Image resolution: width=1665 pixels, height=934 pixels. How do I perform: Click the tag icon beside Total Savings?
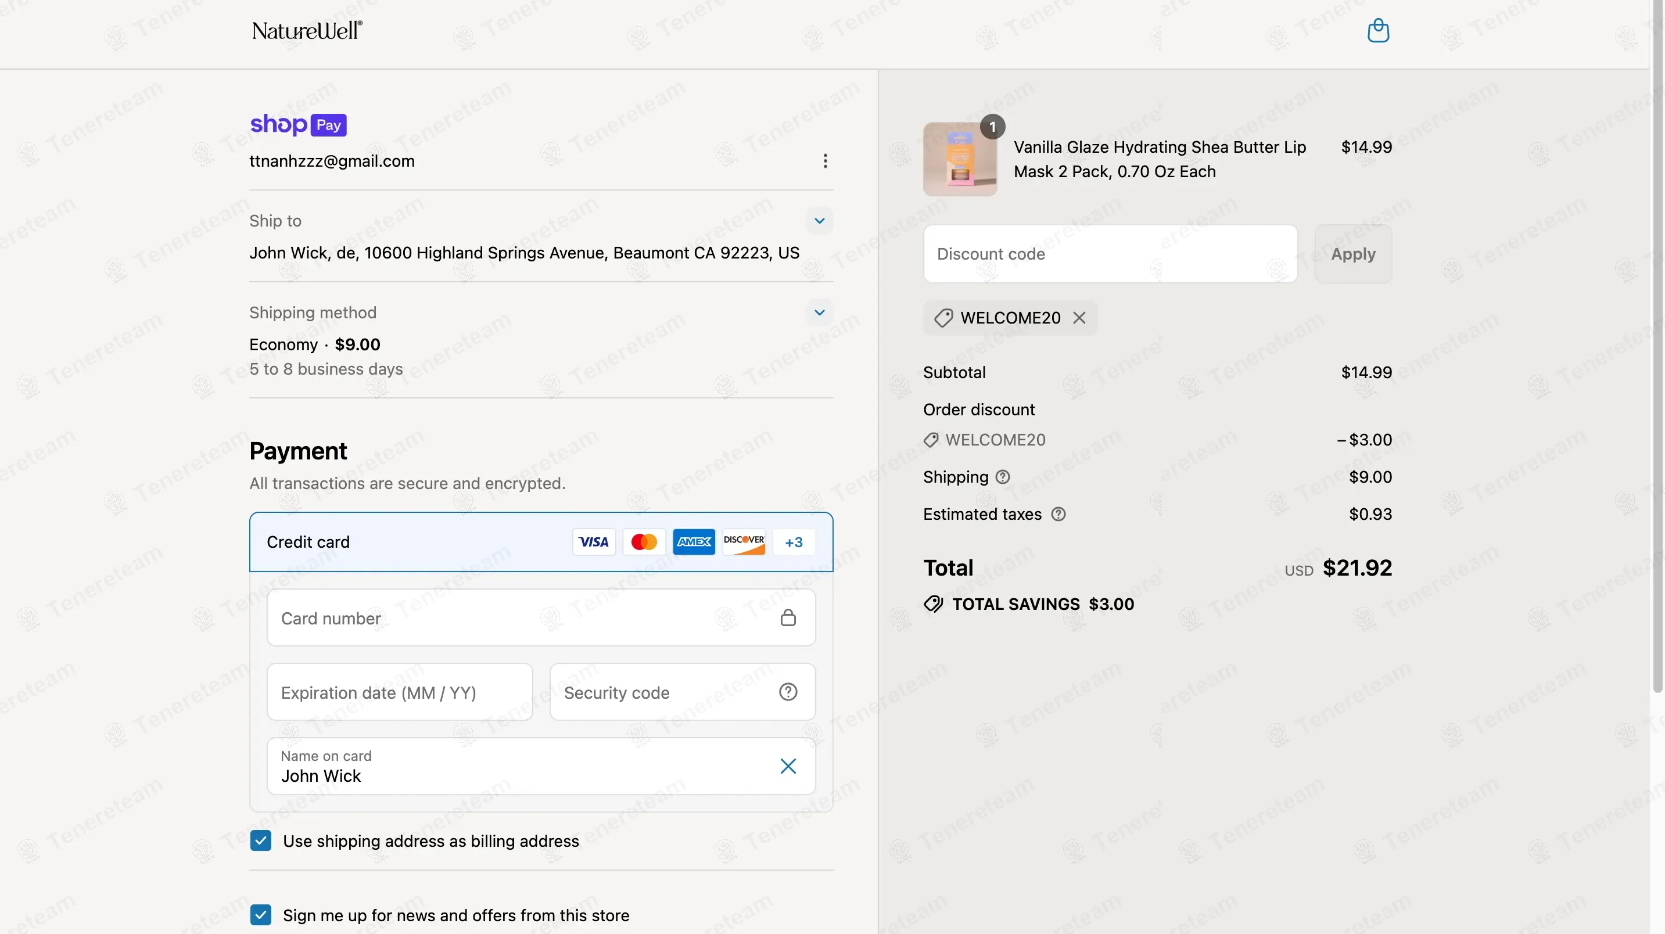pyautogui.click(x=934, y=603)
